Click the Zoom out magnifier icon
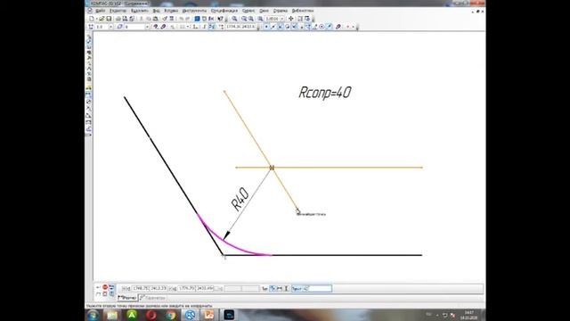Viewport: 570px width, 321px height. click(251, 19)
